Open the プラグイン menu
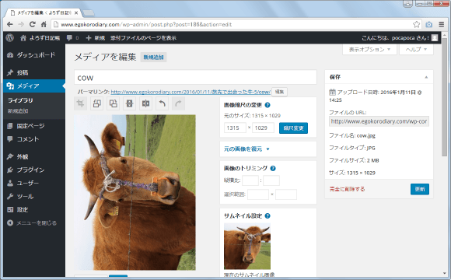451x280 pixels. [34, 170]
